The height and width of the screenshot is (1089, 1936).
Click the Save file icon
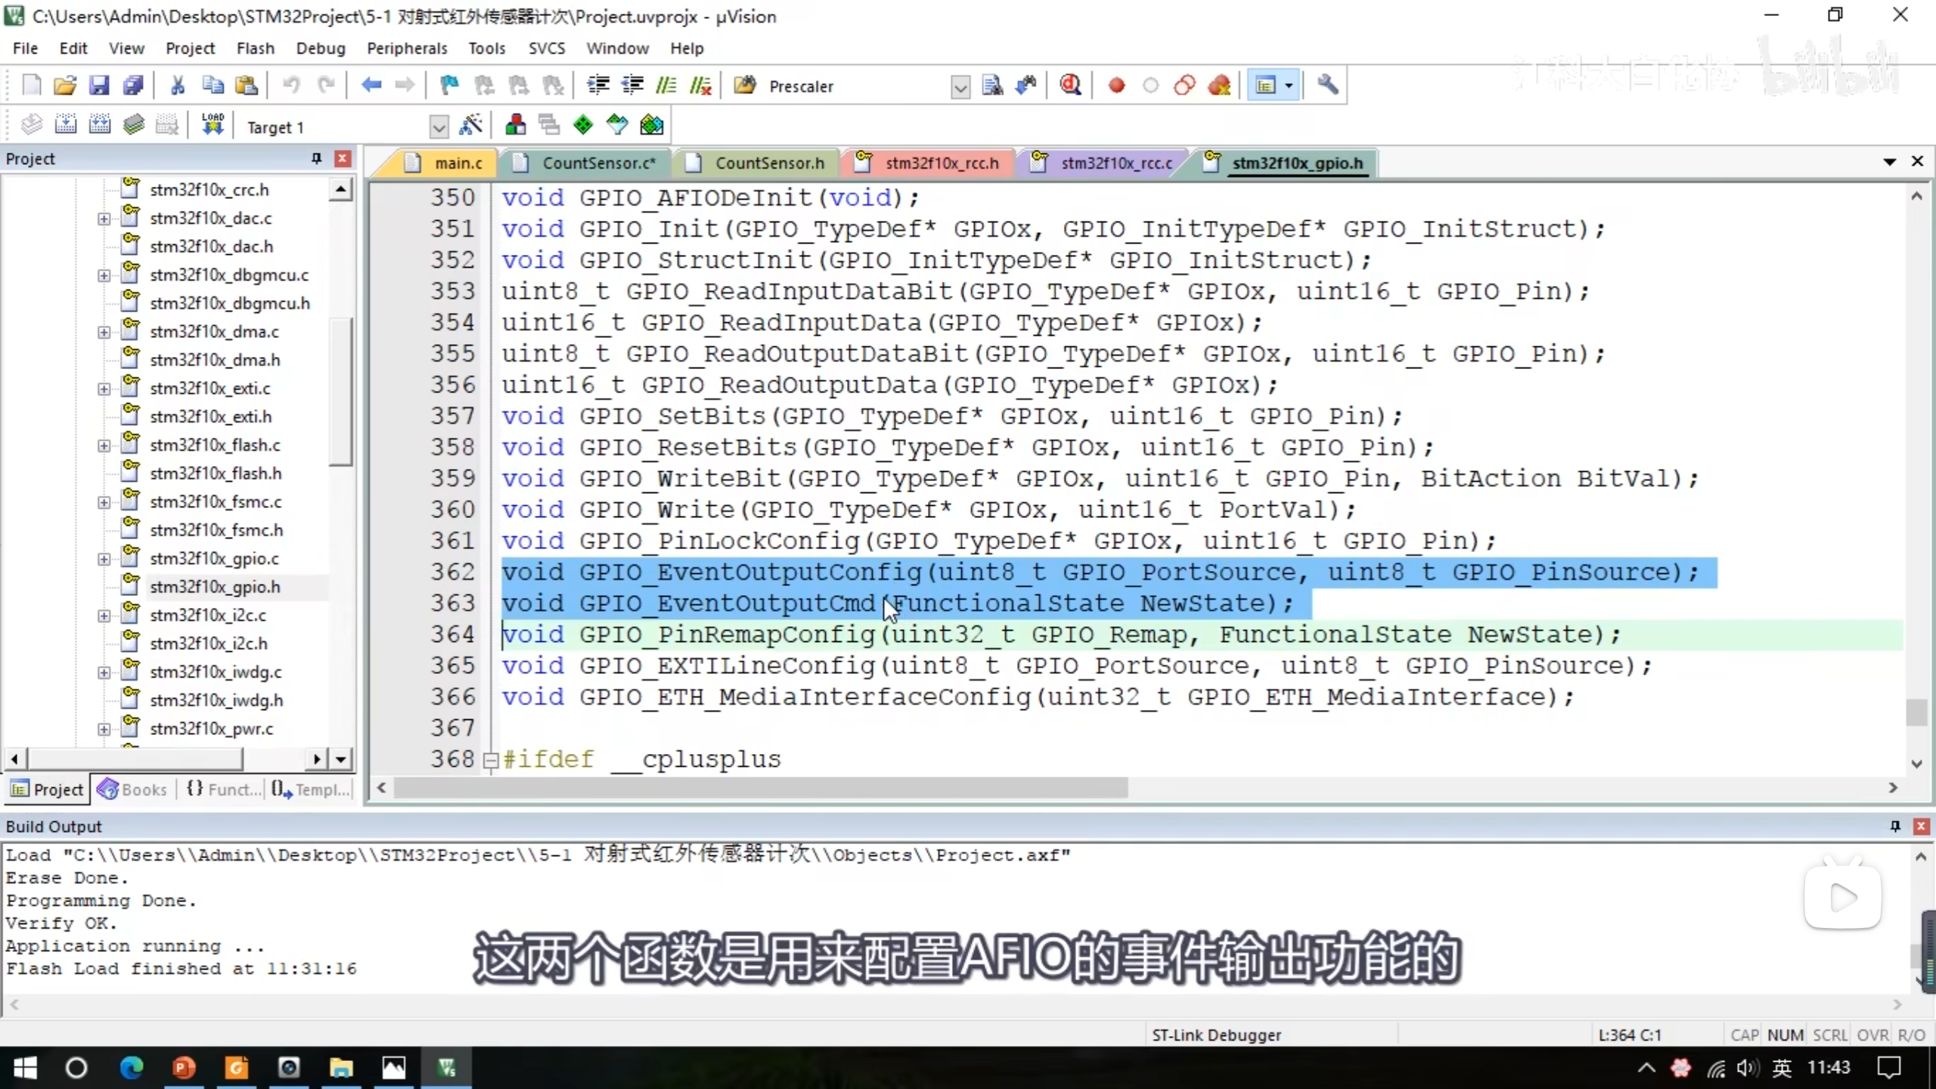point(99,85)
